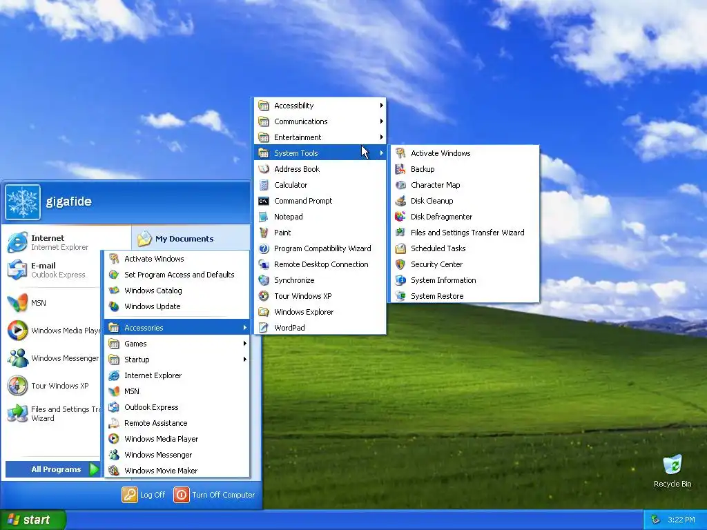Click the Synchronize icon
Screen dimensions: 707x530
point(264,280)
